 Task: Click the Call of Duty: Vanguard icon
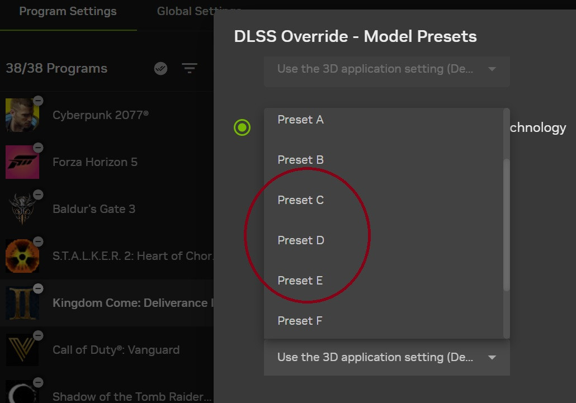pyautogui.click(x=22, y=350)
